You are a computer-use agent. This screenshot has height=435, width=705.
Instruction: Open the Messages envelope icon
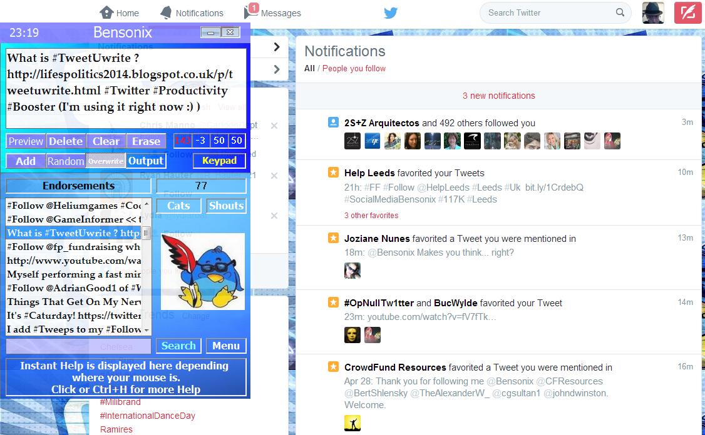(250, 11)
